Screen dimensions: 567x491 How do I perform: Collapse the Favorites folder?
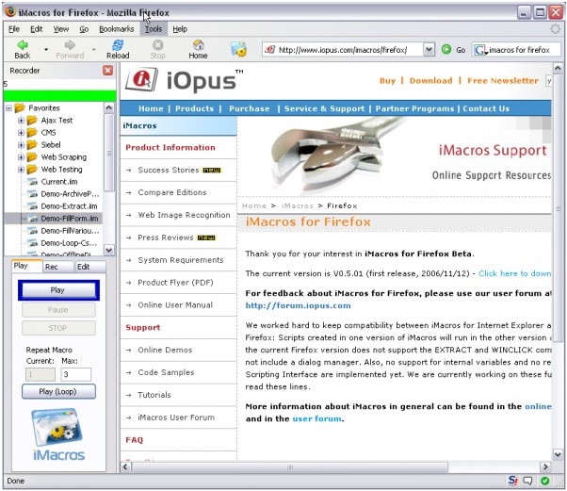9,107
